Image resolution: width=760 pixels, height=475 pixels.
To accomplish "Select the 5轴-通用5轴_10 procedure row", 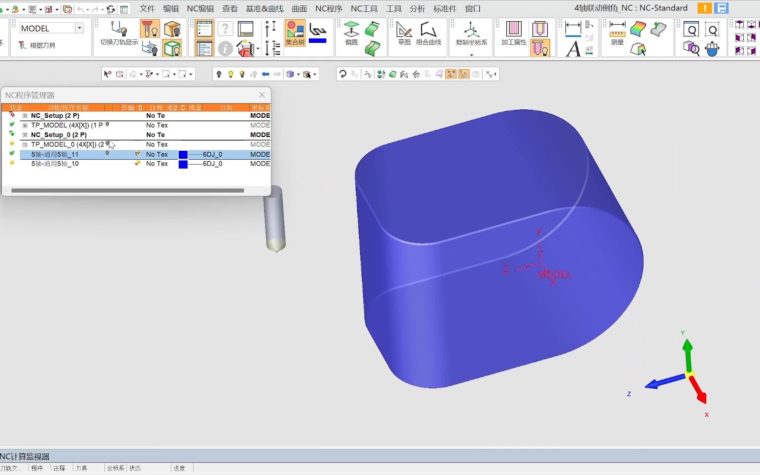I will tap(55, 164).
